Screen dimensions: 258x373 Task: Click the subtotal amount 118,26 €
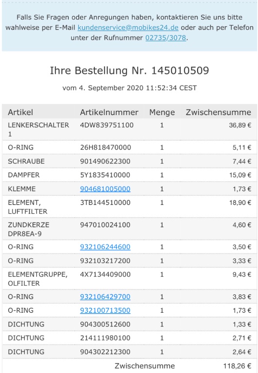pos(237,366)
